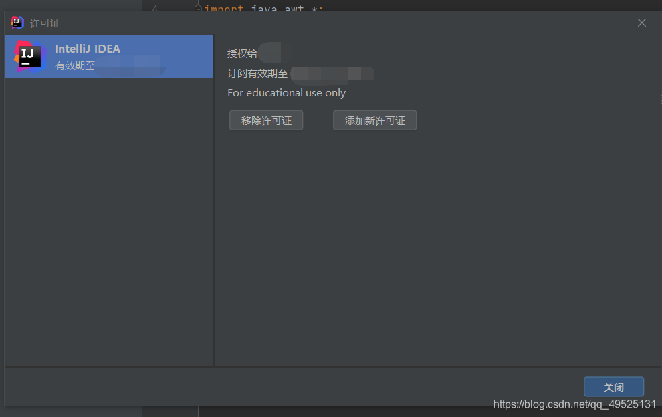Screen dimensions: 662x417
Task: Select the highlighted IntelliJ IDEA license row
Action: click(109, 57)
